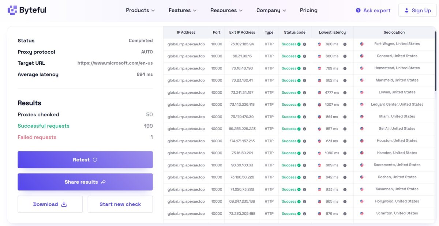This screenshot has width=439, height=226.
Task: Click the Geolocation column header
Action: tap(394, 33)
